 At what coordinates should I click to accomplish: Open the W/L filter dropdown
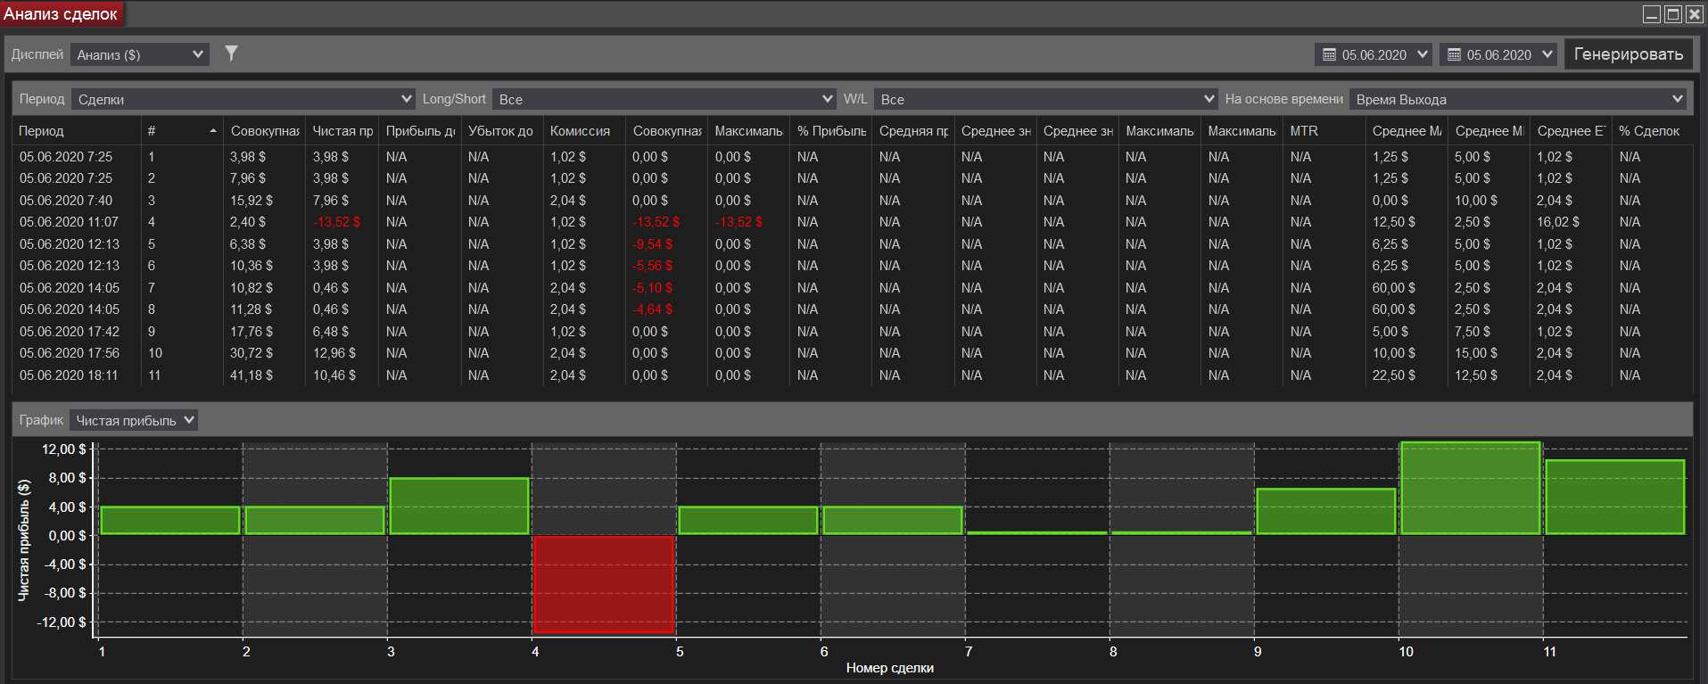pyautogui.click(x=1045, y=99)
